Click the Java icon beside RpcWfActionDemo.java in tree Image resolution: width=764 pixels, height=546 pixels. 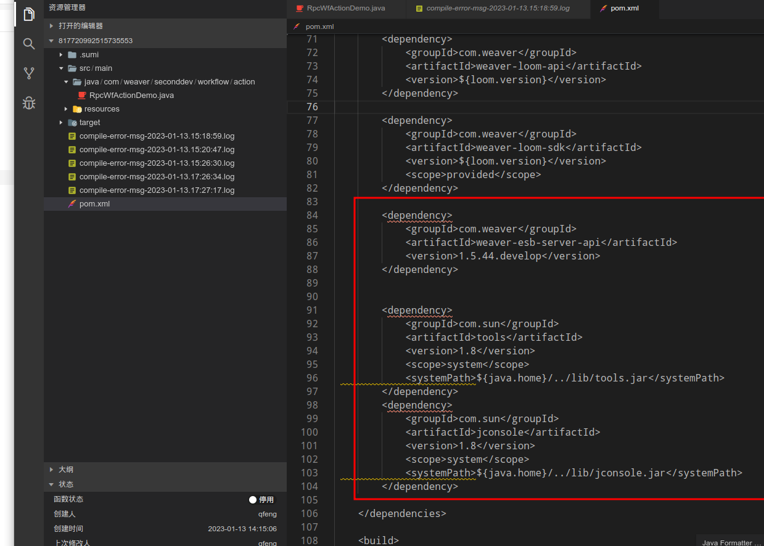tap(82, 96)
